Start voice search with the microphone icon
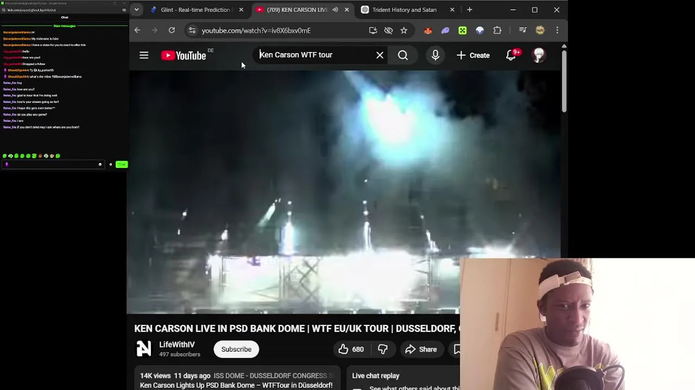 (435, 55)
